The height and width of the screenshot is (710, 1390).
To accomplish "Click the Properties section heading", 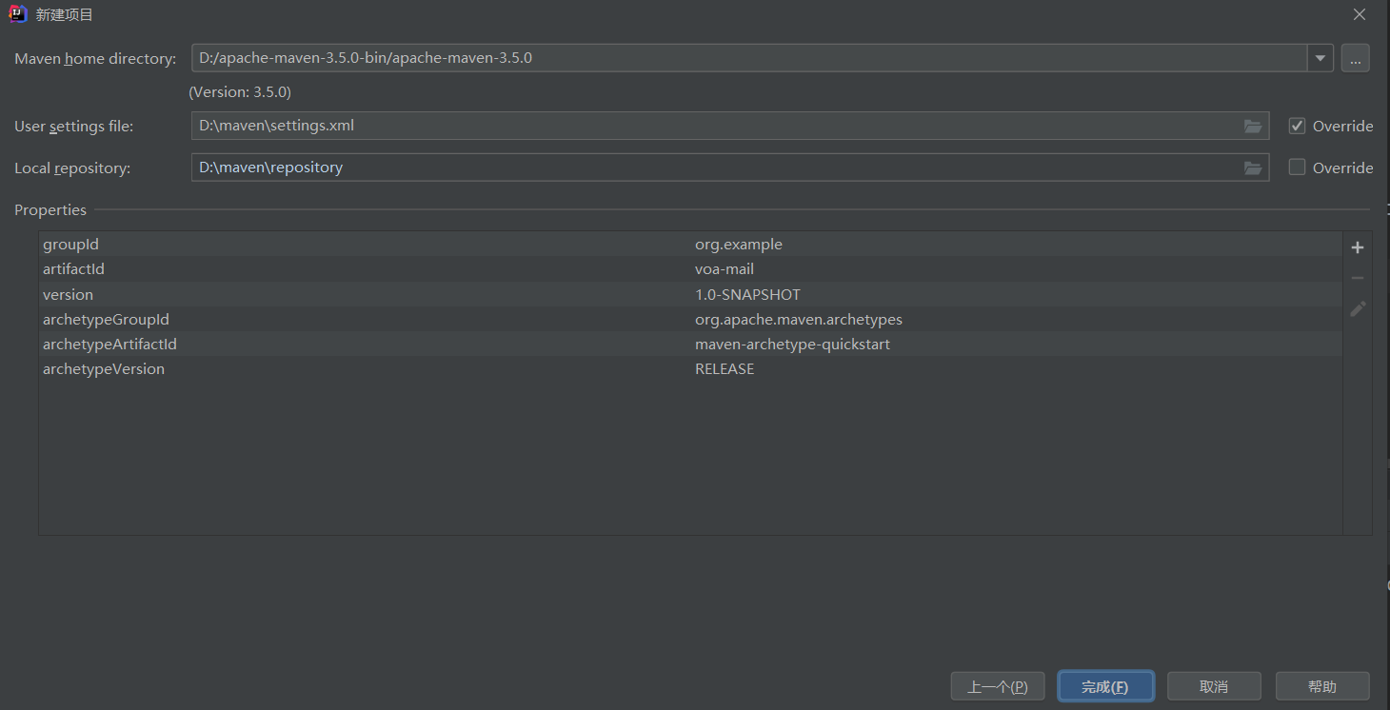I will click(50, 210).
